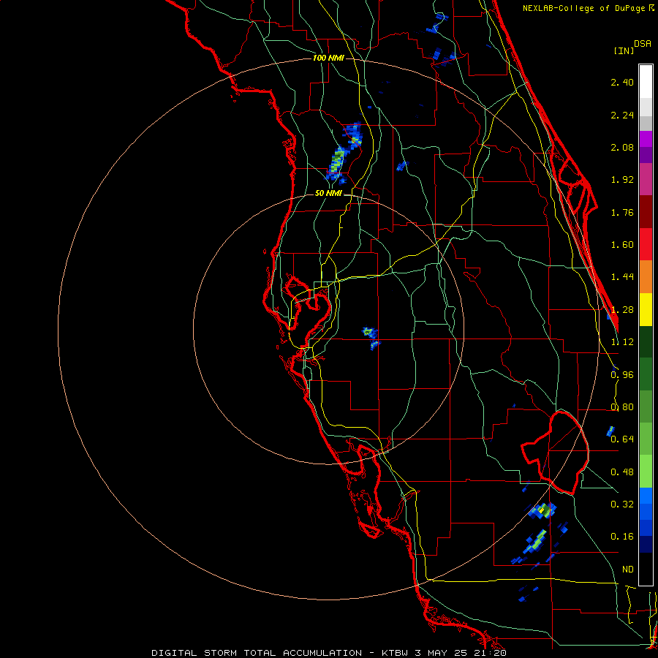Select the magenta legend swatch
This screenshot has height=658, width=658.
pyautogui.click(x=646, y=139)
